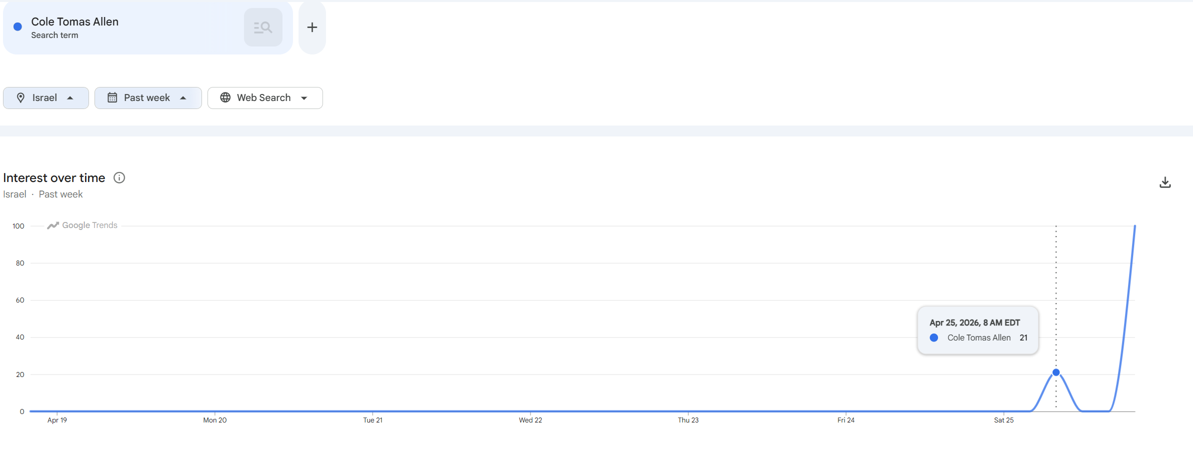This screenshot has height=454, width=1193.
Task: Click the 60 value on the y-axis
Action: coord(20,300)
